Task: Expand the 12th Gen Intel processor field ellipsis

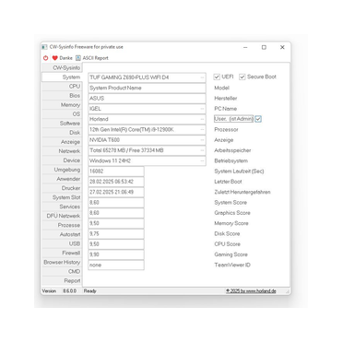Action: coord(202,130)
